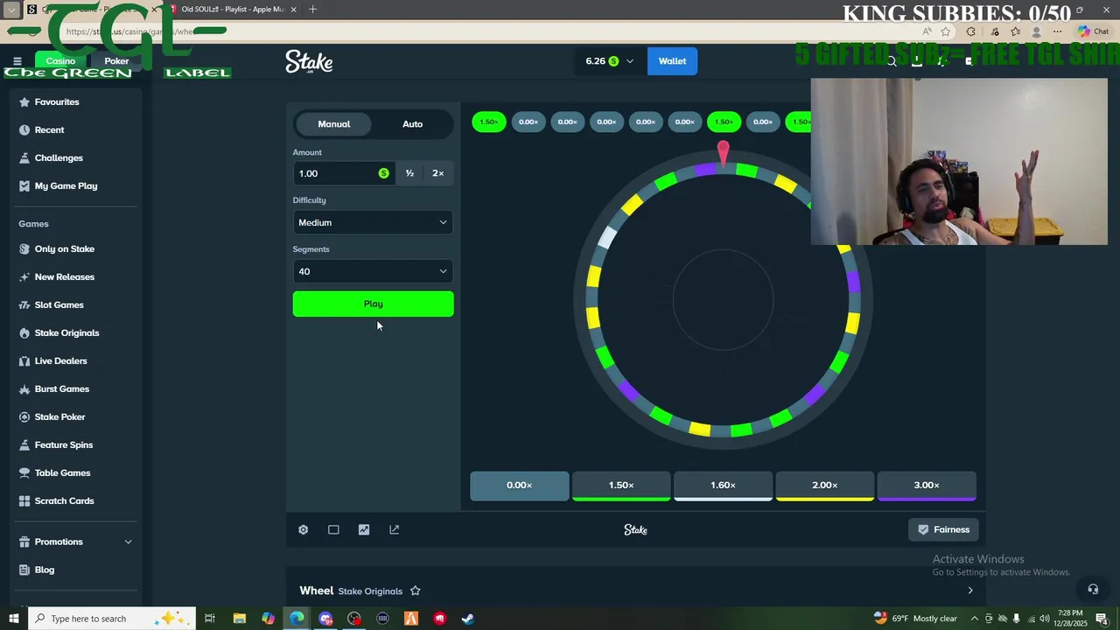Select the Casino tab

coord(60,61)
